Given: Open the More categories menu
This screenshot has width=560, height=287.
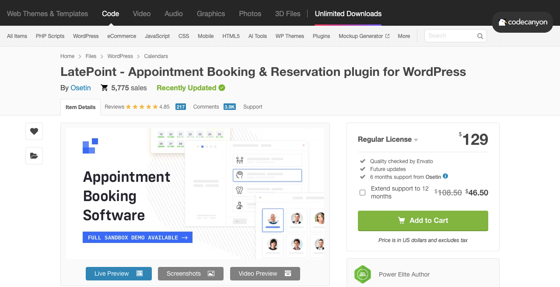Looking at the screenshot, I should click(x=404, y=36).
